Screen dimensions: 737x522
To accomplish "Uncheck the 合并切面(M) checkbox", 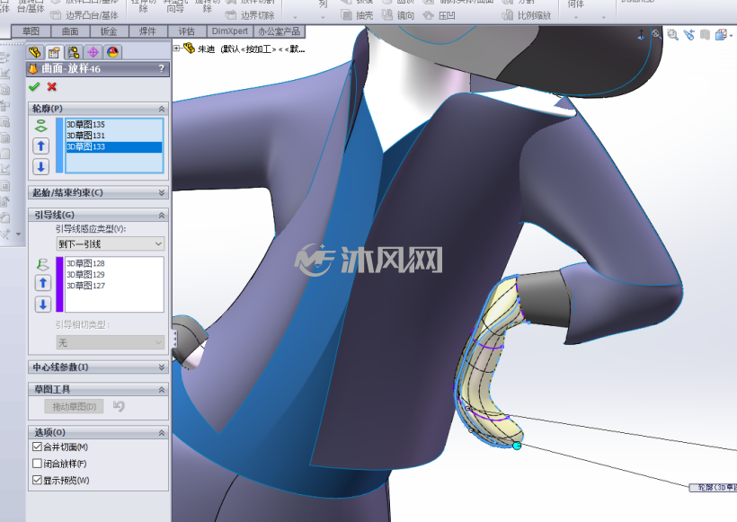I will click(x=37, y=447).
